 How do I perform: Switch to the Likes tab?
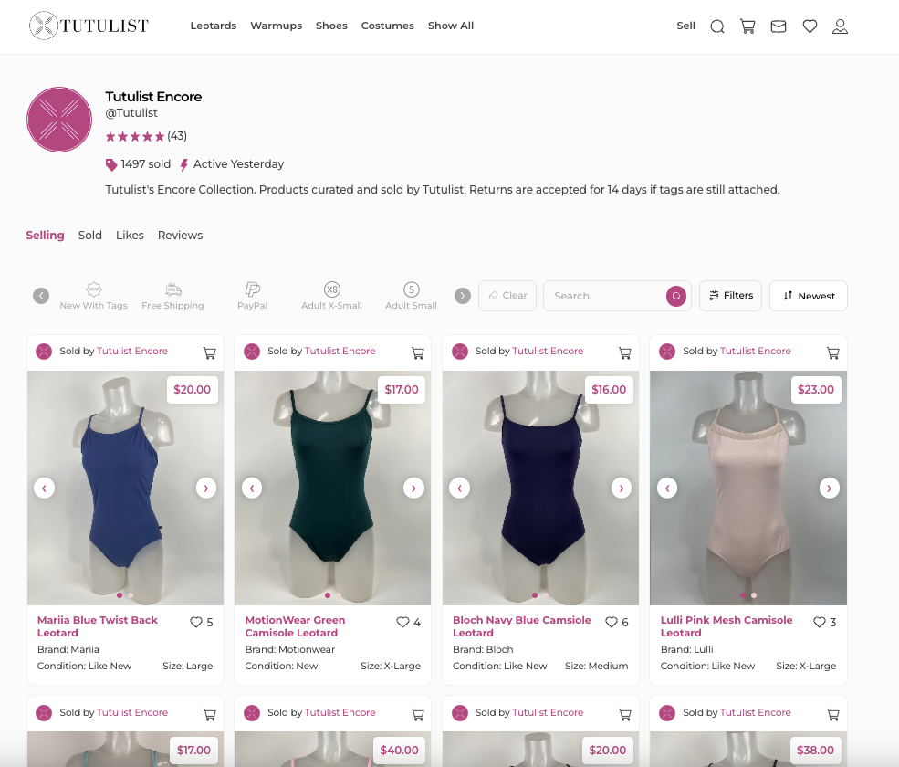(130, 236)
